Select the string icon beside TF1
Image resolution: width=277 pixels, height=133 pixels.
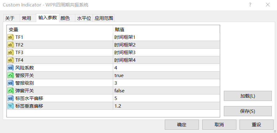pyautogui.click(x=10, y=37)
